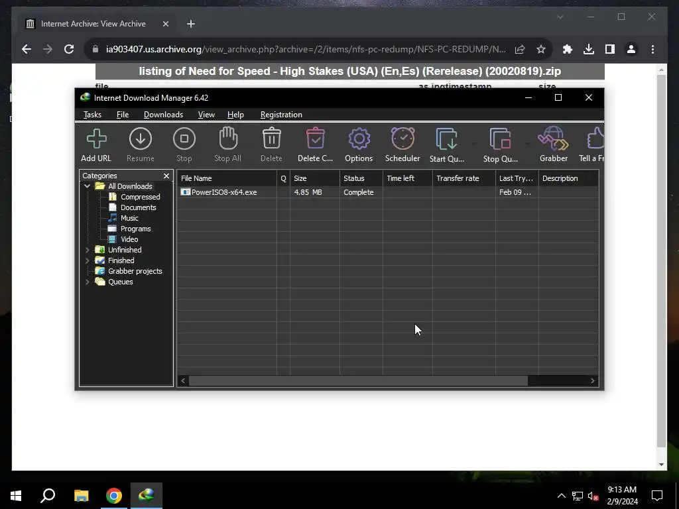Open the notification center icon

[x=657, y=496]
